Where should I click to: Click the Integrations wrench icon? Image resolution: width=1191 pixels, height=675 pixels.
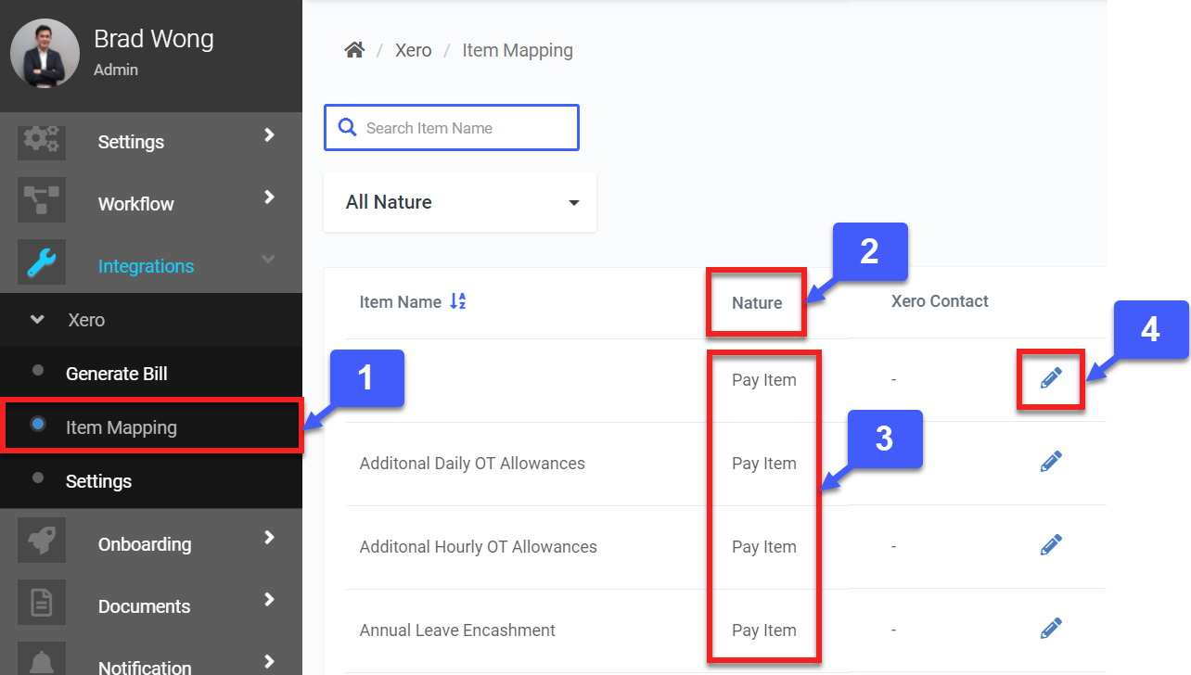(42, 265)
